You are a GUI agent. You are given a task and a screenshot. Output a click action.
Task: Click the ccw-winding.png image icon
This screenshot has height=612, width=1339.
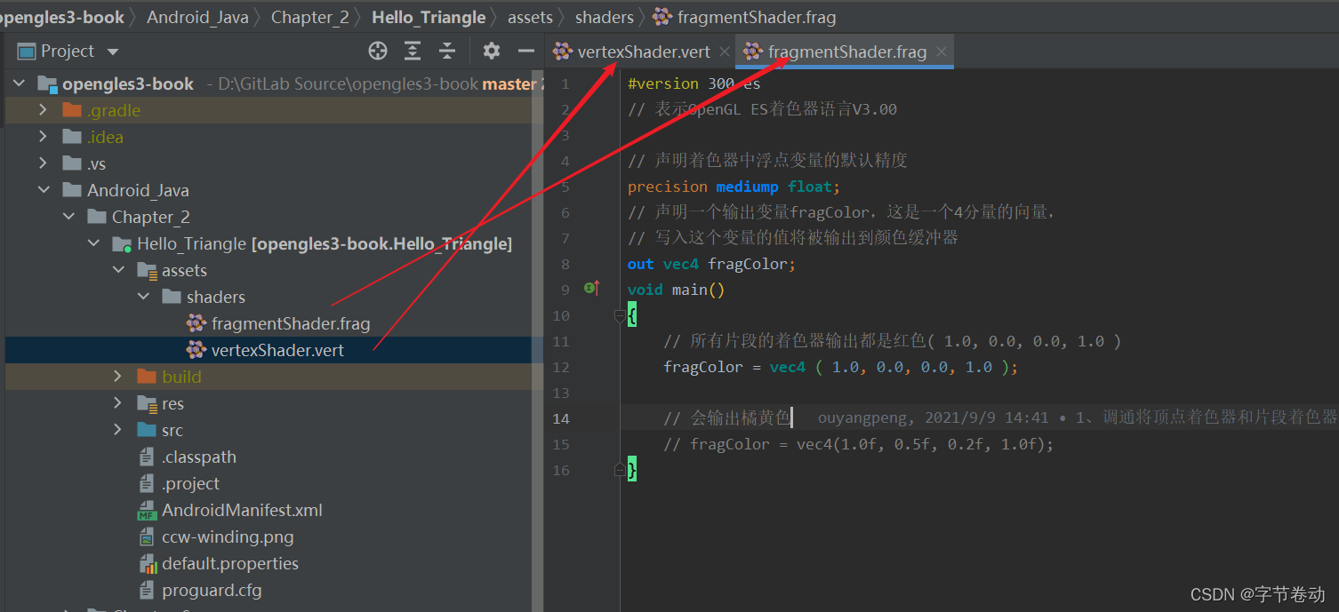pos(147,536)
